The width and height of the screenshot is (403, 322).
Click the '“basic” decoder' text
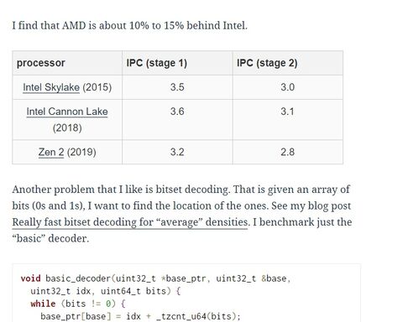click(50, 239)
